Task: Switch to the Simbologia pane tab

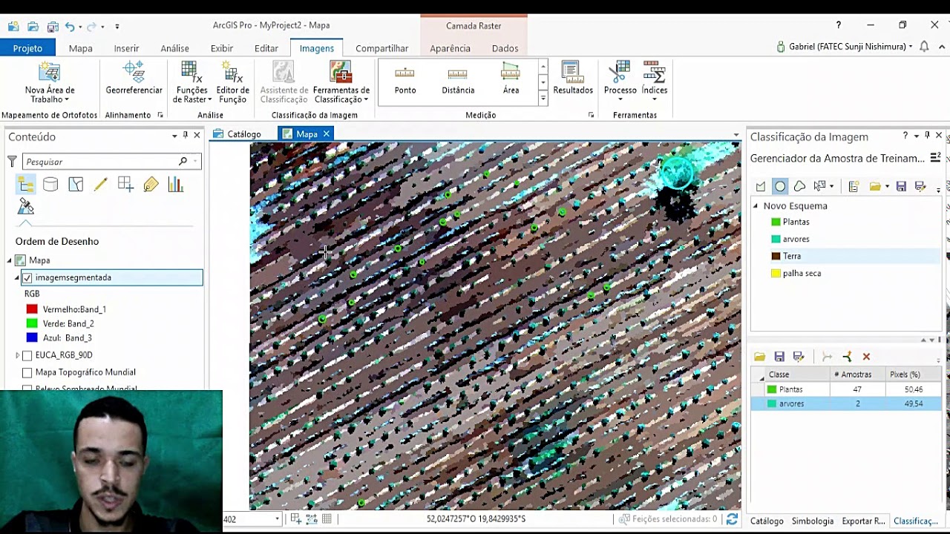Action: (812, 521)
